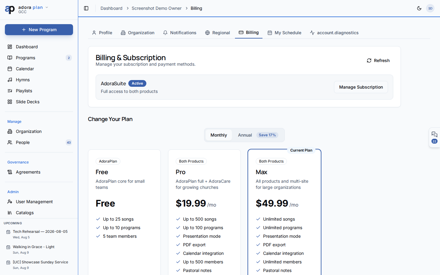Click the Screenshot Demo Owner breadcrumb
Screen dimensions: 440x275
tap(156, 8)
